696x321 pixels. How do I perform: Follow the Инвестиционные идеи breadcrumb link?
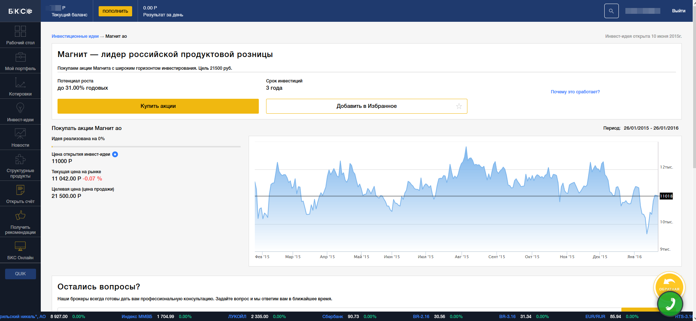tap(75, 36)
